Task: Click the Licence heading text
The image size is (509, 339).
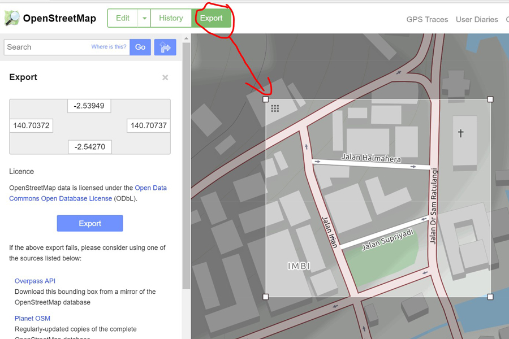Action: (21, 171)
